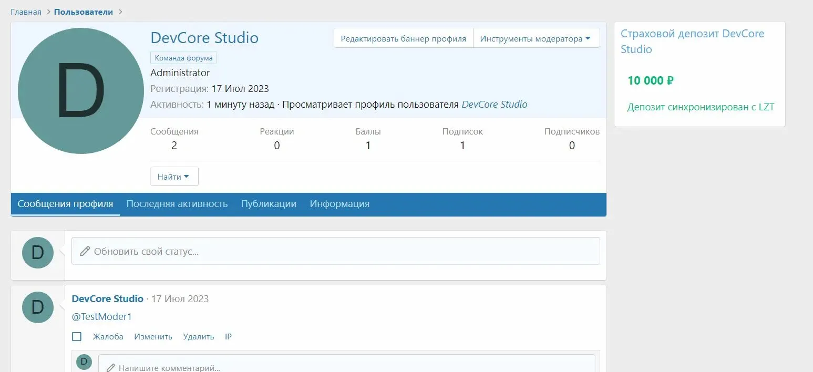This screenshot has width=813, height=372.
Task: Switch to the Последняя активность tab
Action: coord(177,204)
